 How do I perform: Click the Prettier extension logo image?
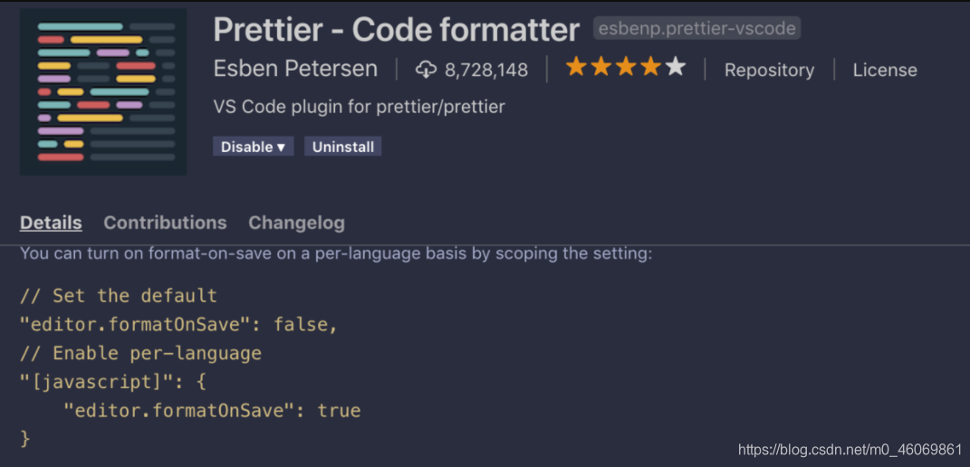103,91
